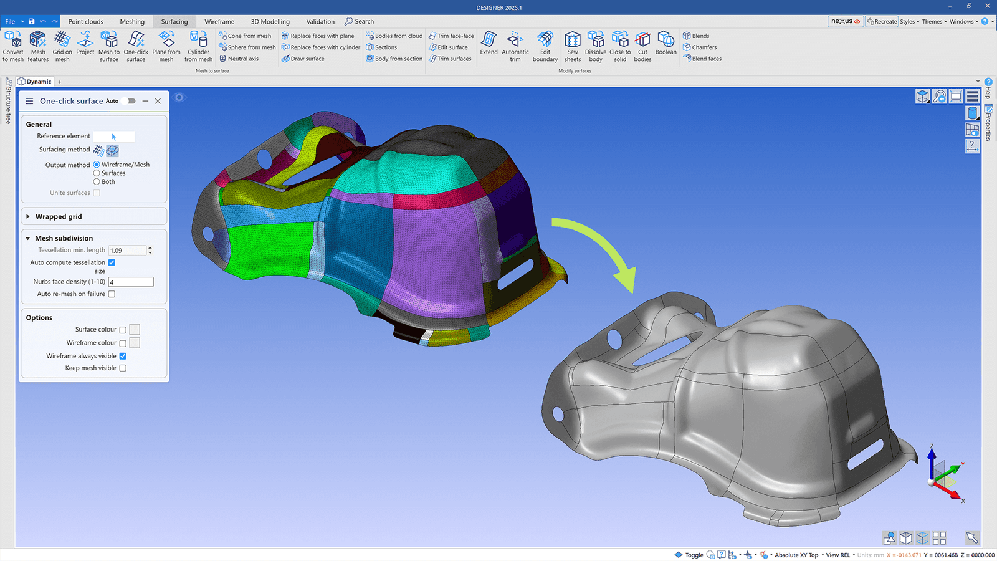
Task: Switch to the Wireframe ribbon tab
Action: [219, 21]
